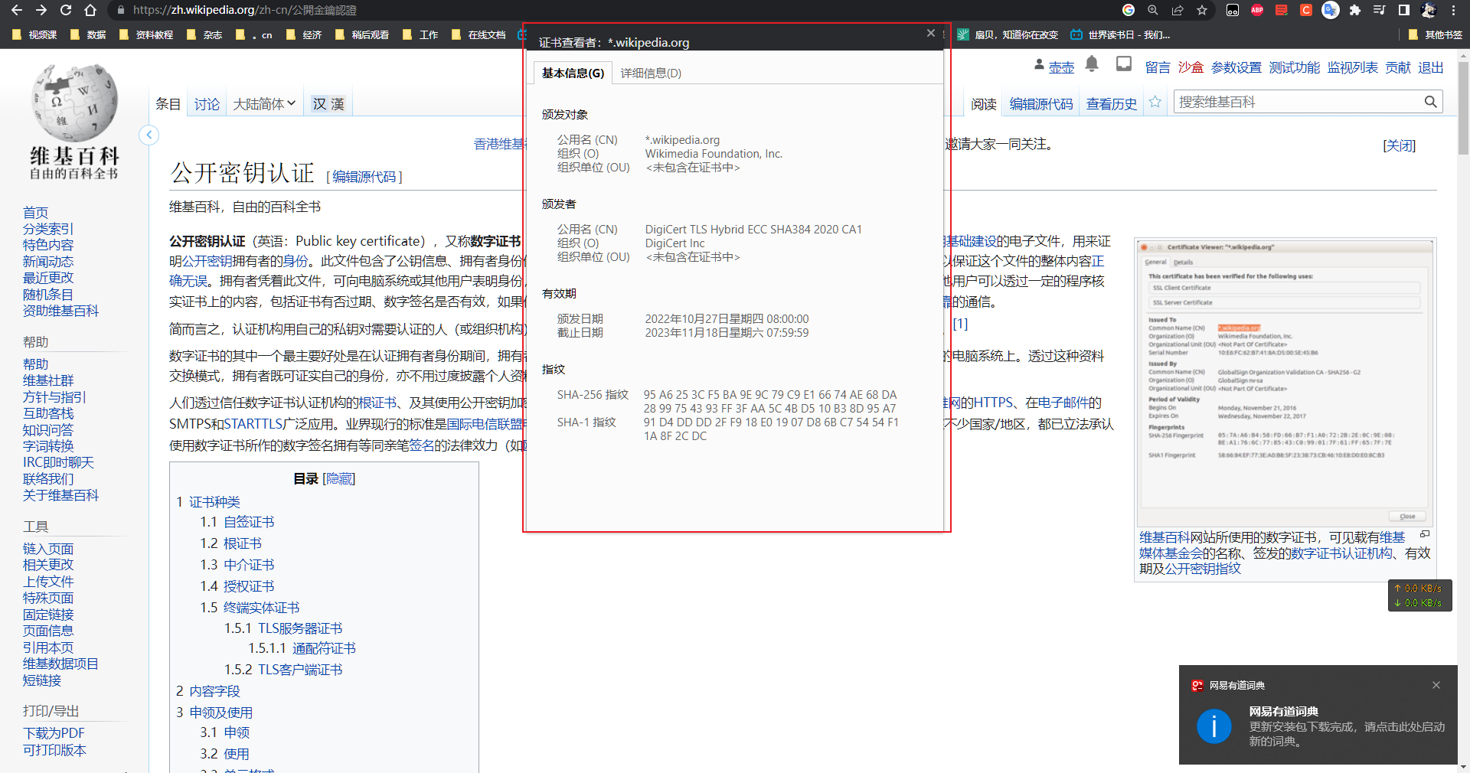1470x773 pixels.
Task: Open the 稍后观看 bookmark folder
Action: (x=362, y=34)
